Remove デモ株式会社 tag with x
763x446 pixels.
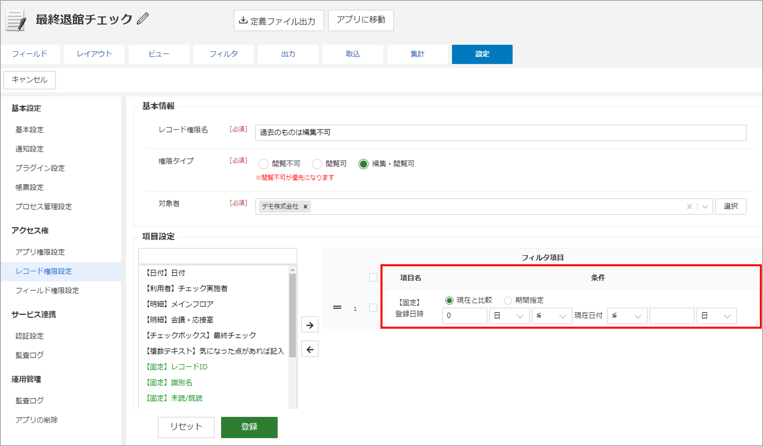pyautogui.click(x=305, y=207)
